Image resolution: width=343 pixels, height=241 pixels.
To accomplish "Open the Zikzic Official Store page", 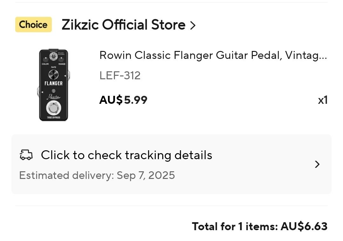I will click(124, 25).
